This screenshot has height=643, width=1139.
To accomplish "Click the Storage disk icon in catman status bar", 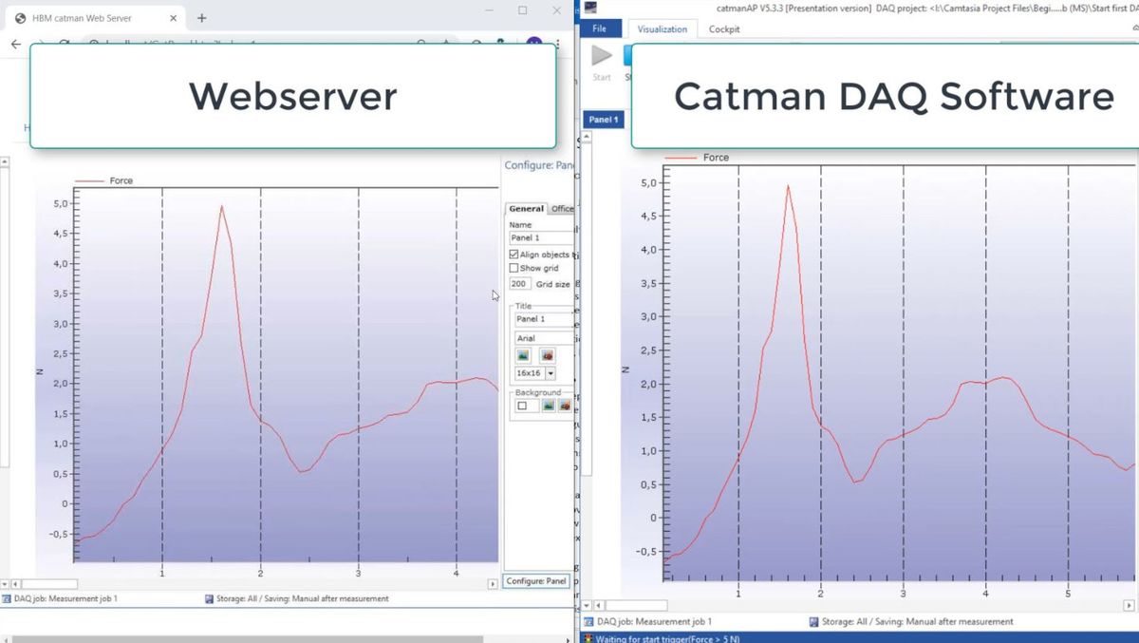I will pos(813,621).
